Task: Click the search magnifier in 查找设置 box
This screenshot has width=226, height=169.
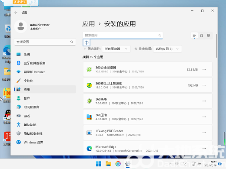Action: coord(72,42)
